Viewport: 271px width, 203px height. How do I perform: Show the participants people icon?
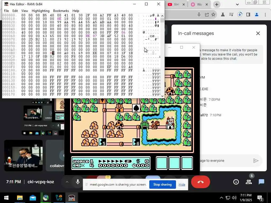pyautogui.click(x=249, y=182)
